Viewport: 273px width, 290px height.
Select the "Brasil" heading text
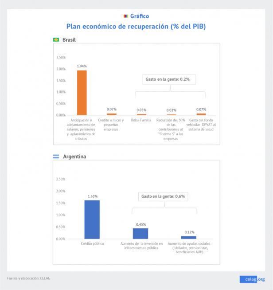click(69, 39)
